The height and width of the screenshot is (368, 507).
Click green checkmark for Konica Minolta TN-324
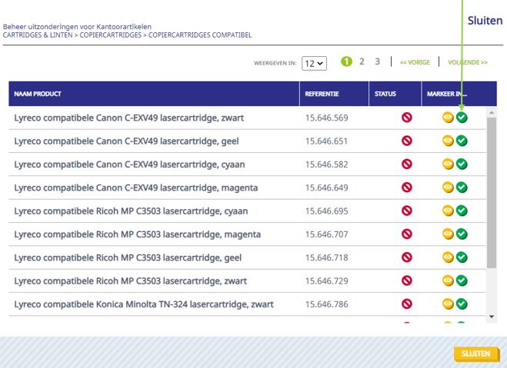(462, 304)
